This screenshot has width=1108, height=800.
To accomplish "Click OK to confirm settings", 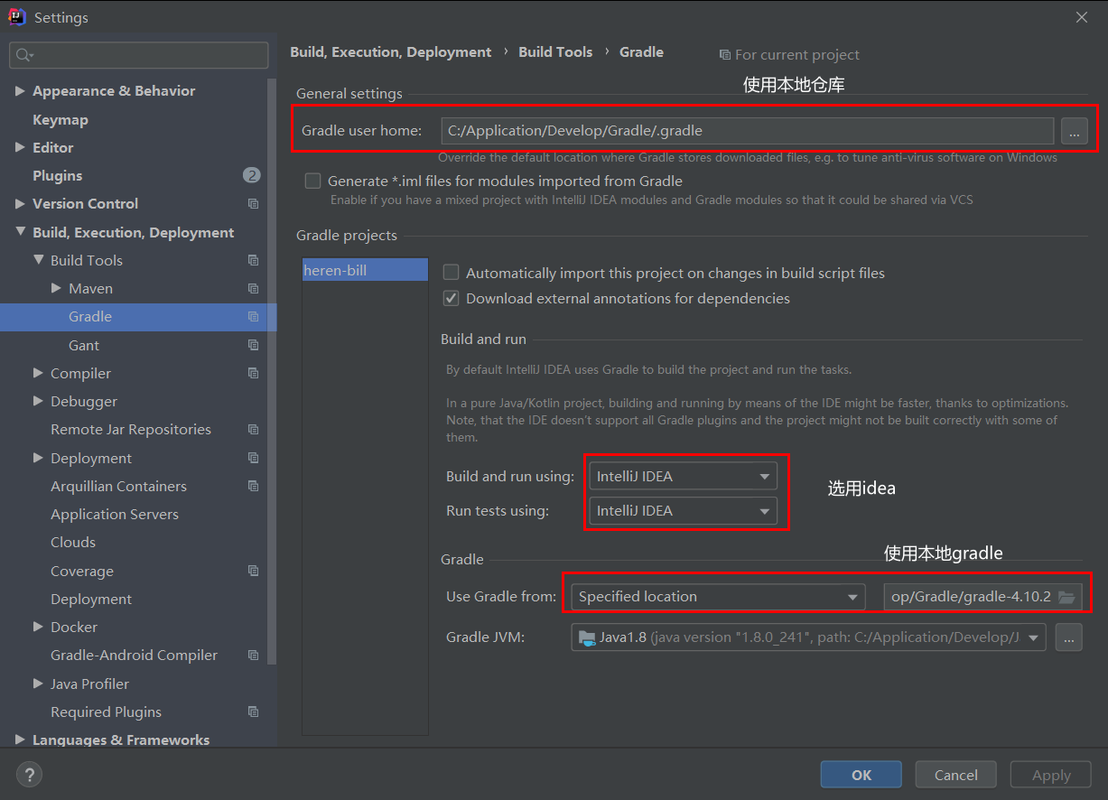I will coord(861,775).
